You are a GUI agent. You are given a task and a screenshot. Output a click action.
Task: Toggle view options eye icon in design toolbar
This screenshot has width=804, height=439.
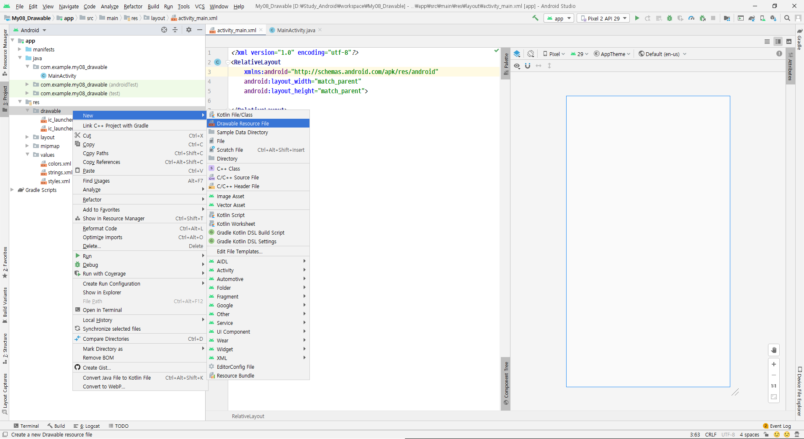(x=517, y=66)
